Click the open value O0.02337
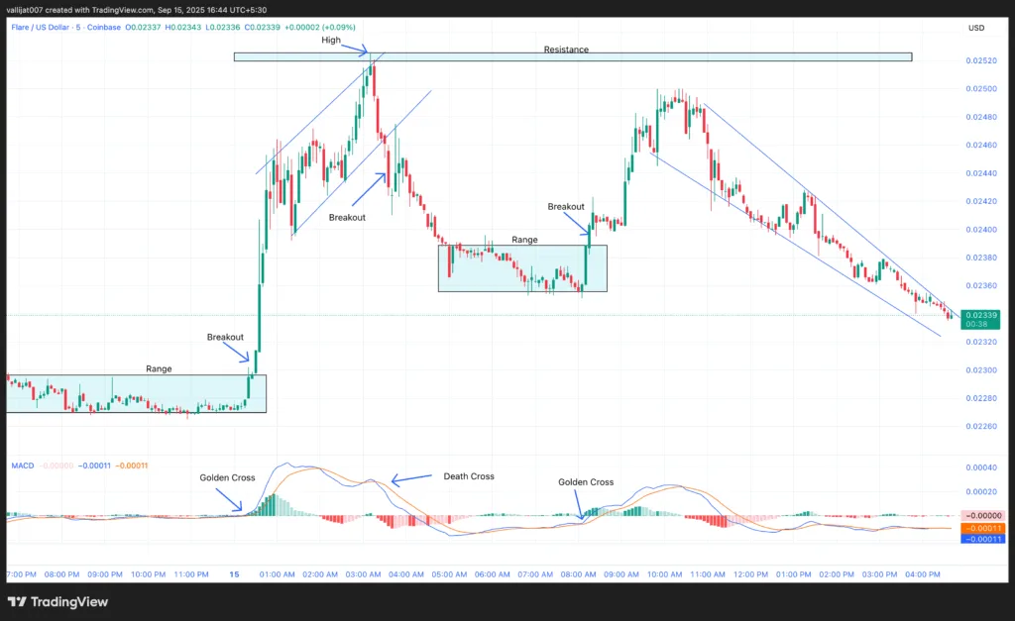Viewport: 1015px width, 621px height. 143,27
